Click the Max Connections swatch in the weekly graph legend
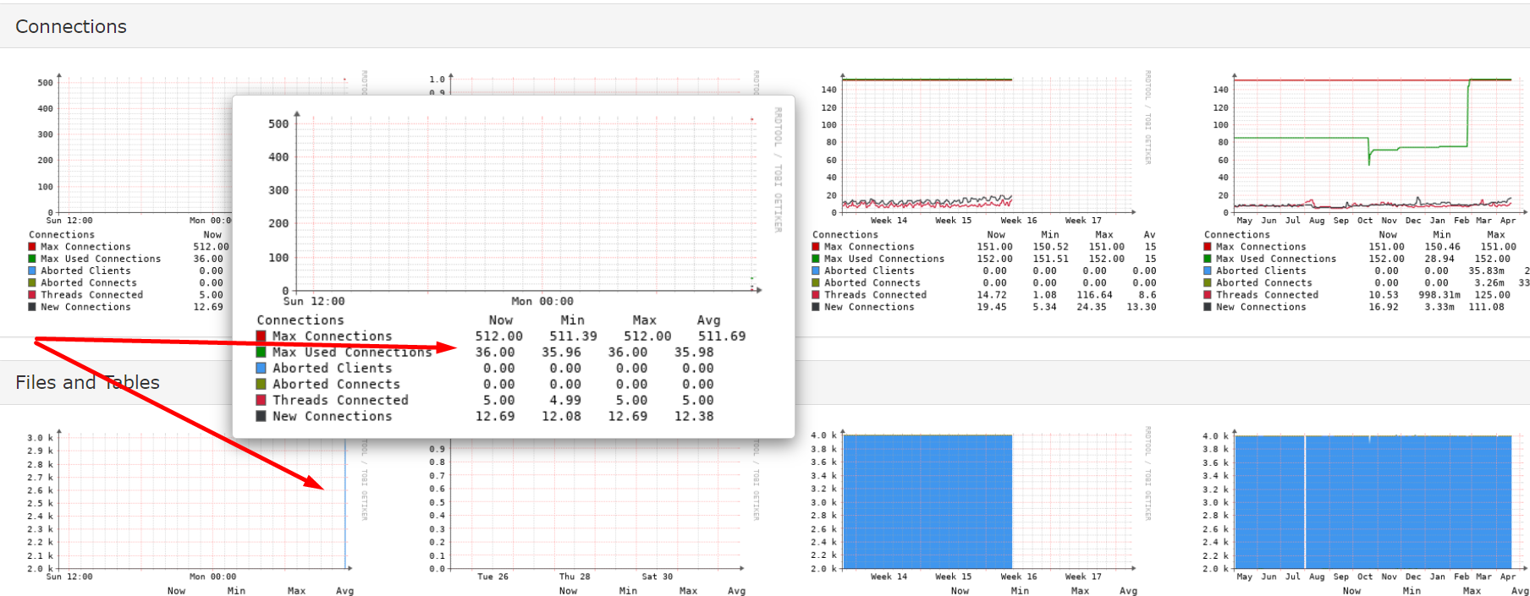Screen dimensions: 1530x596 816,247
